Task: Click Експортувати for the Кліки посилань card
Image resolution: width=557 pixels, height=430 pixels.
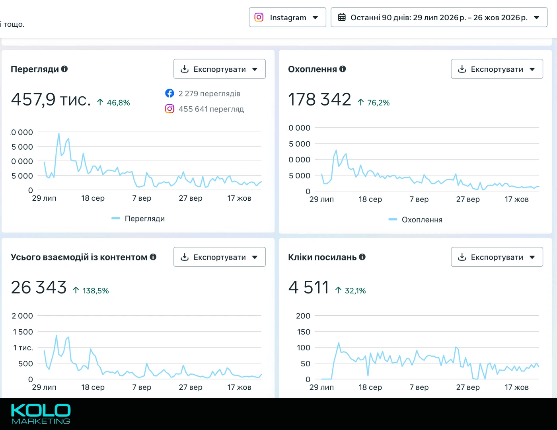Action: [x=497, y=257]
